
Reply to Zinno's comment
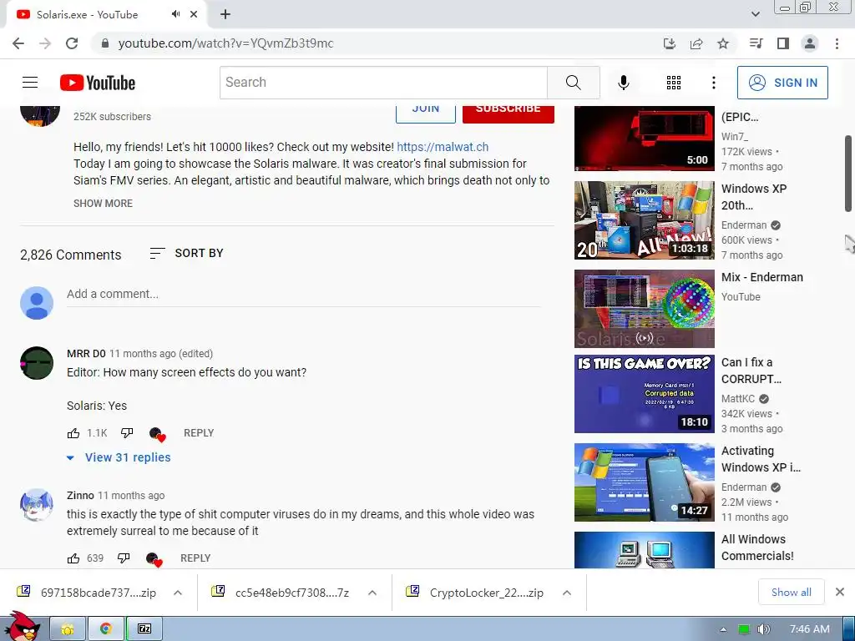point(195,558)
